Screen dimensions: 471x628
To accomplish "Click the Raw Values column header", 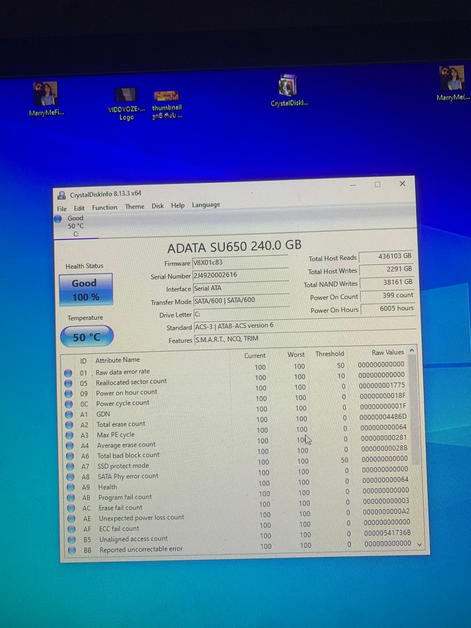I will pyautogui.click(x=388, y=353).
